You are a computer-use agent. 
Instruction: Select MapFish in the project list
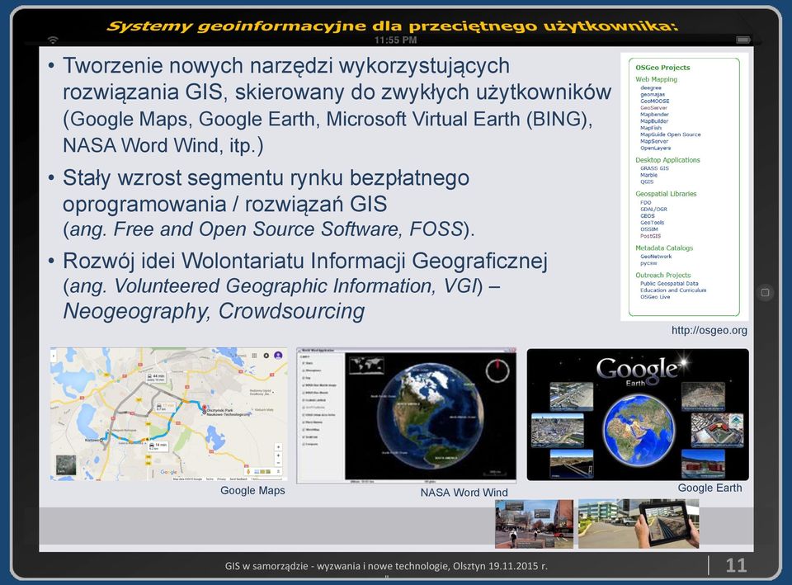coord(651,128)
